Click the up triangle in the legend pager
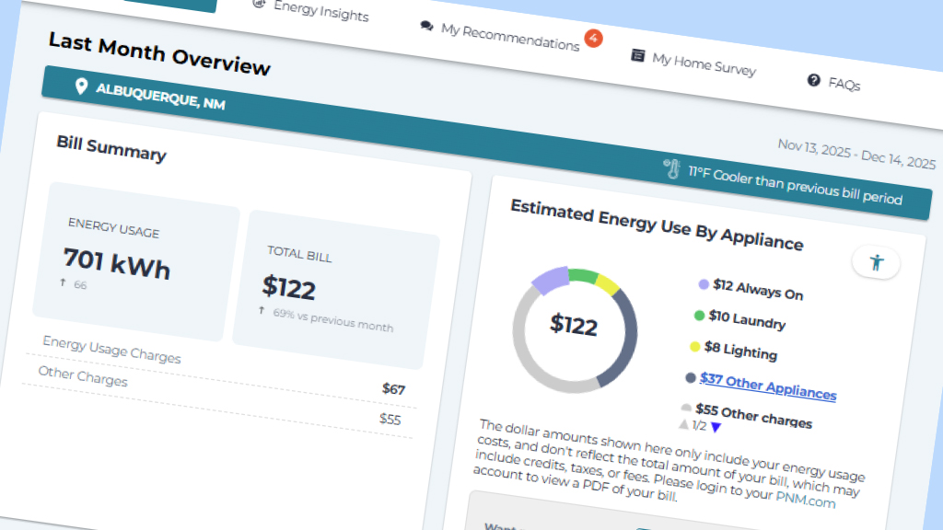This screenshot has width=943, height=530. [683, 424]
